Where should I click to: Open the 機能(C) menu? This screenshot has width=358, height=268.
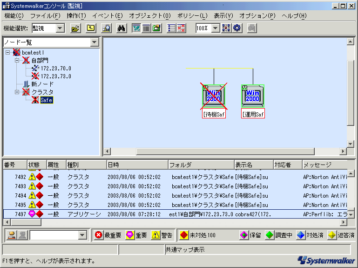[x=14, y=16]
